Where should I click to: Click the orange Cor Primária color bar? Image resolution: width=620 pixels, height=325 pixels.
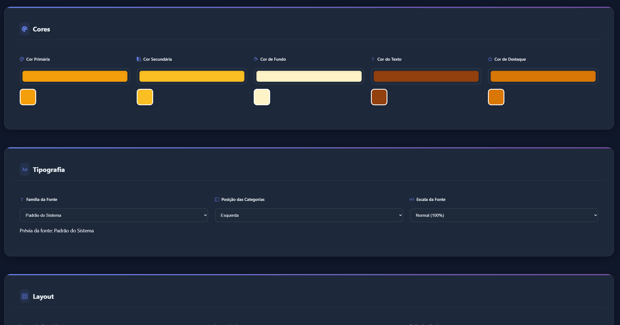click(75, 76)
